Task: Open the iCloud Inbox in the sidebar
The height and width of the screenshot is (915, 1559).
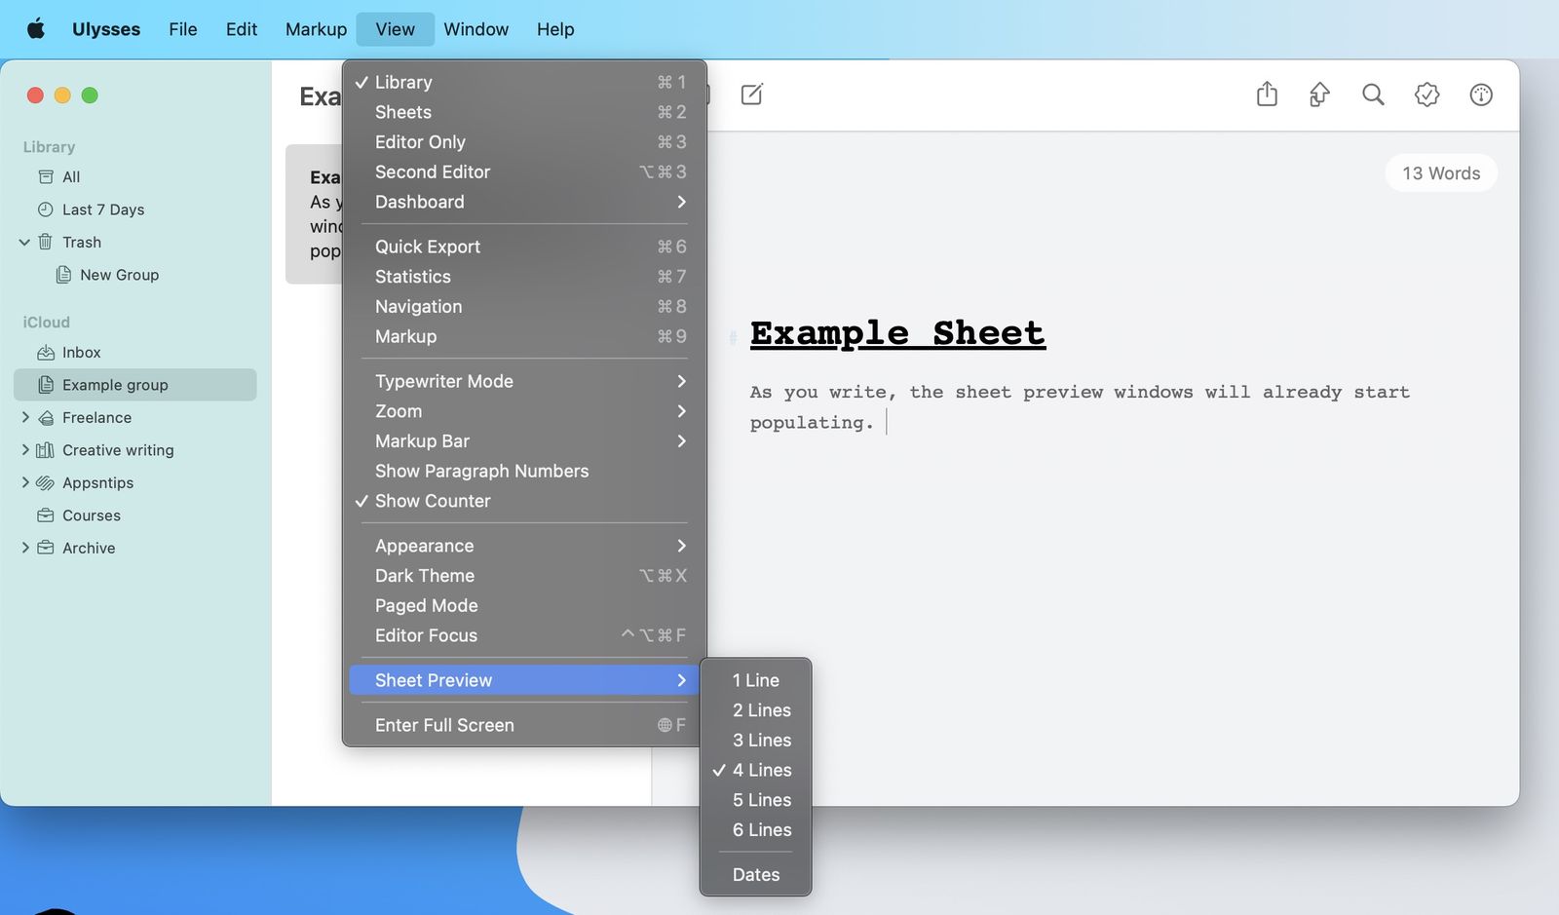Action: point(81,352)
